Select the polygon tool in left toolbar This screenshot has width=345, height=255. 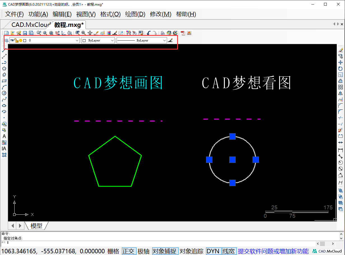point(4,69)
